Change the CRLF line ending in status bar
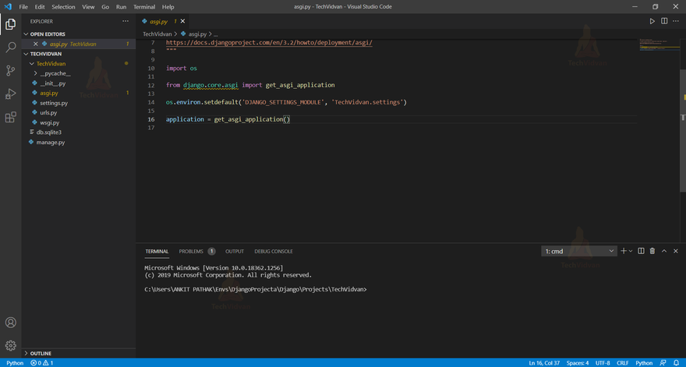 coord(623,362)
